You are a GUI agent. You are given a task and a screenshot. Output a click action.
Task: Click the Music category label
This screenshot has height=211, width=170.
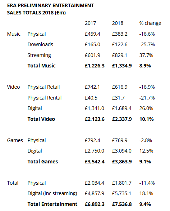click(x=14, y=34)
